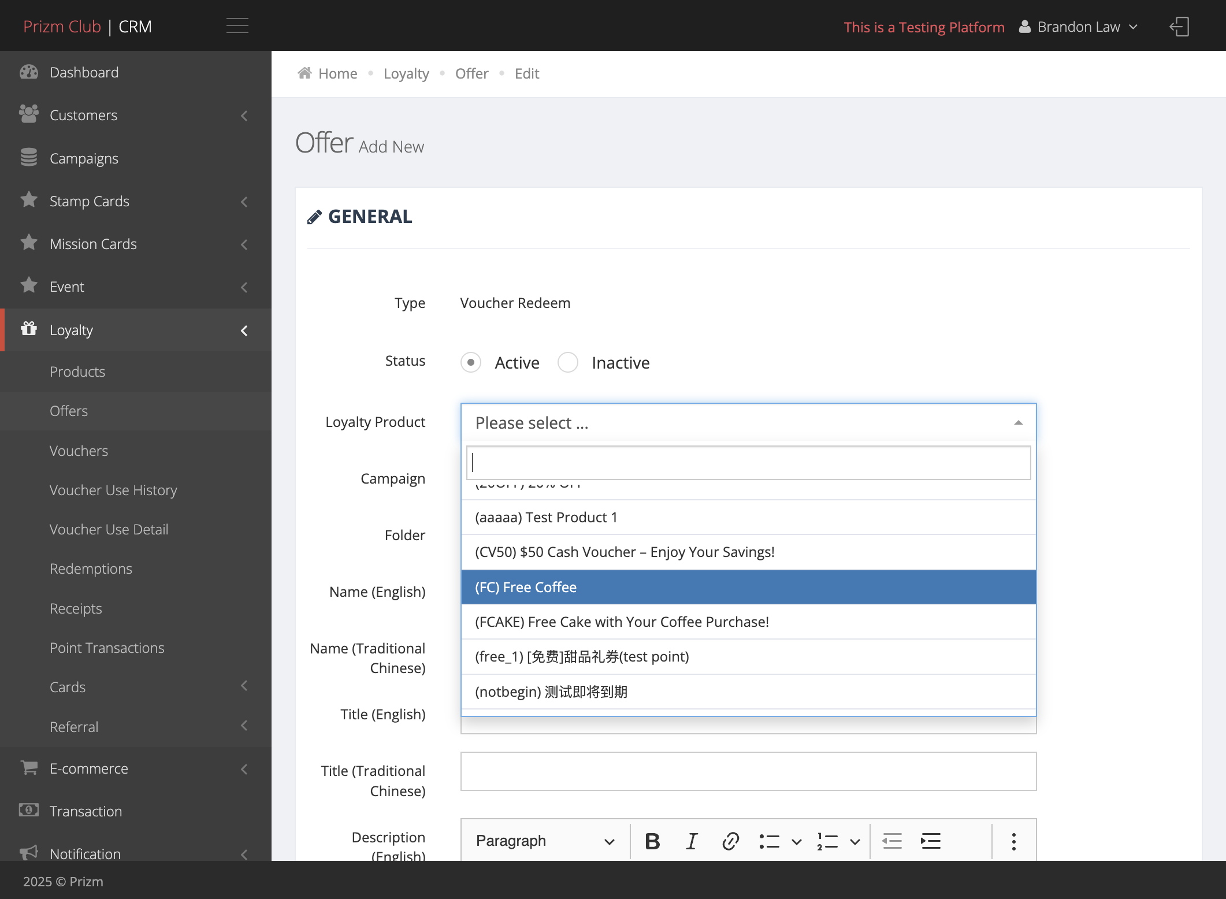
Task: Choose (FCAKE) Free Cake option
Action: 748,622
